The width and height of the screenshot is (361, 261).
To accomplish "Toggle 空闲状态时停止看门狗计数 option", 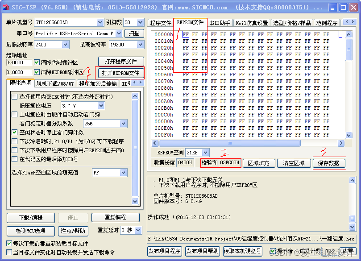I will (x=14, y=133).
